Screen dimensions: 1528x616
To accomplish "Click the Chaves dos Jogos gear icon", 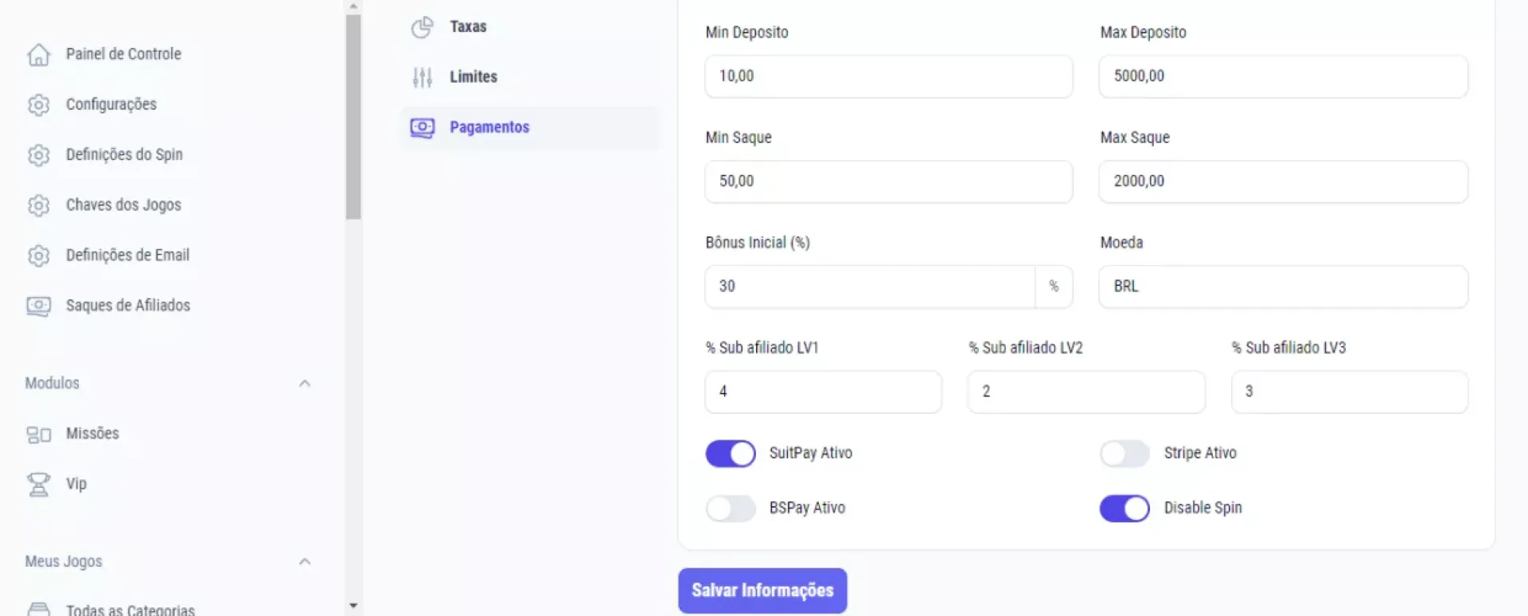I will coord(38,205).
